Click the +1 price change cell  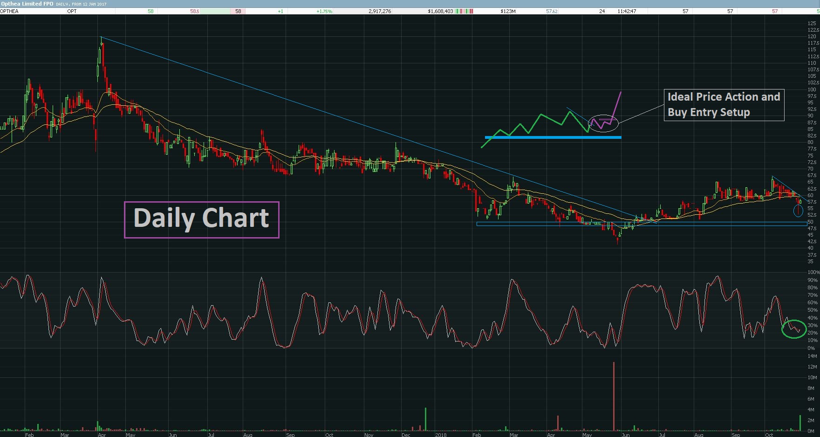(280, 11)
